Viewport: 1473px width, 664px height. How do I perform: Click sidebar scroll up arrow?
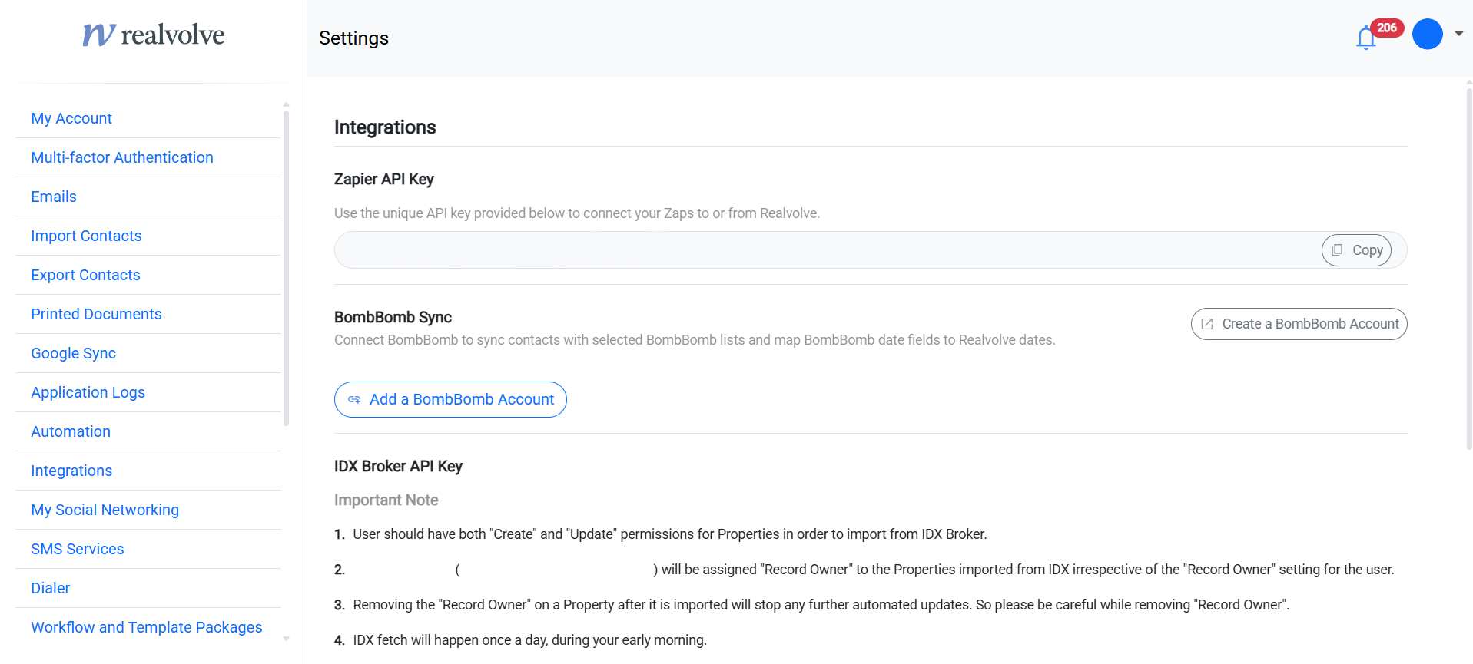click(x=286, y=104)
